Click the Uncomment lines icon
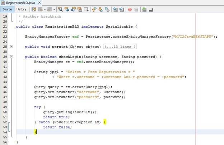The image size is (224, 145). [151, 10]
